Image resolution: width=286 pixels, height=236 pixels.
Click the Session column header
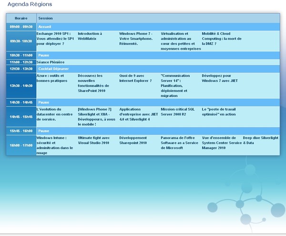coord(158,18)
